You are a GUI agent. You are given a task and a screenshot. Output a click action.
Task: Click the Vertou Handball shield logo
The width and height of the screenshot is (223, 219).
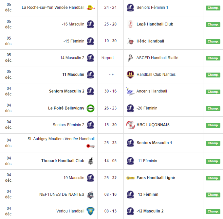(x=90, y=211)
